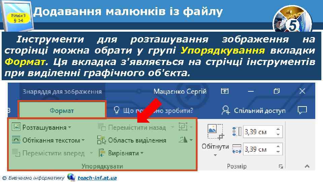Click the shape height input field
323x182 pixels.
[259, 132]
